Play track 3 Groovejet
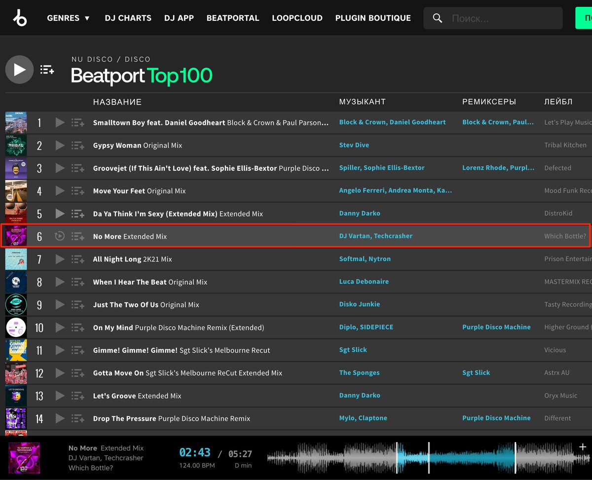 pyautogui.click(x=60, y=168)
